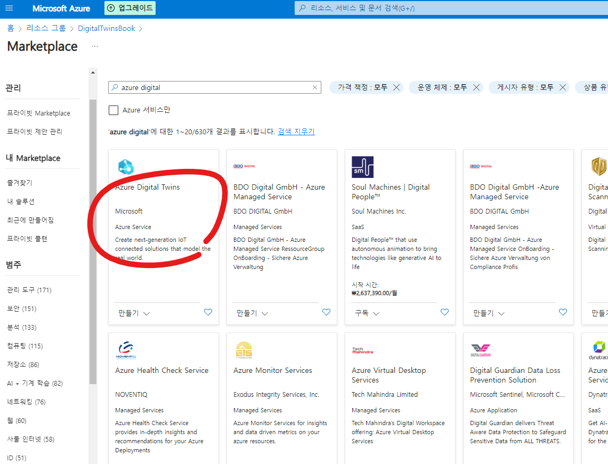The width and height of the screenshot is (608, 464).
Task: Select 즐겨찾기 in sidebar
Action: (x=20, y=183)
